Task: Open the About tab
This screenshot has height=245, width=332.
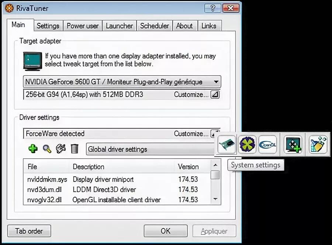Action: coord(184,26)
